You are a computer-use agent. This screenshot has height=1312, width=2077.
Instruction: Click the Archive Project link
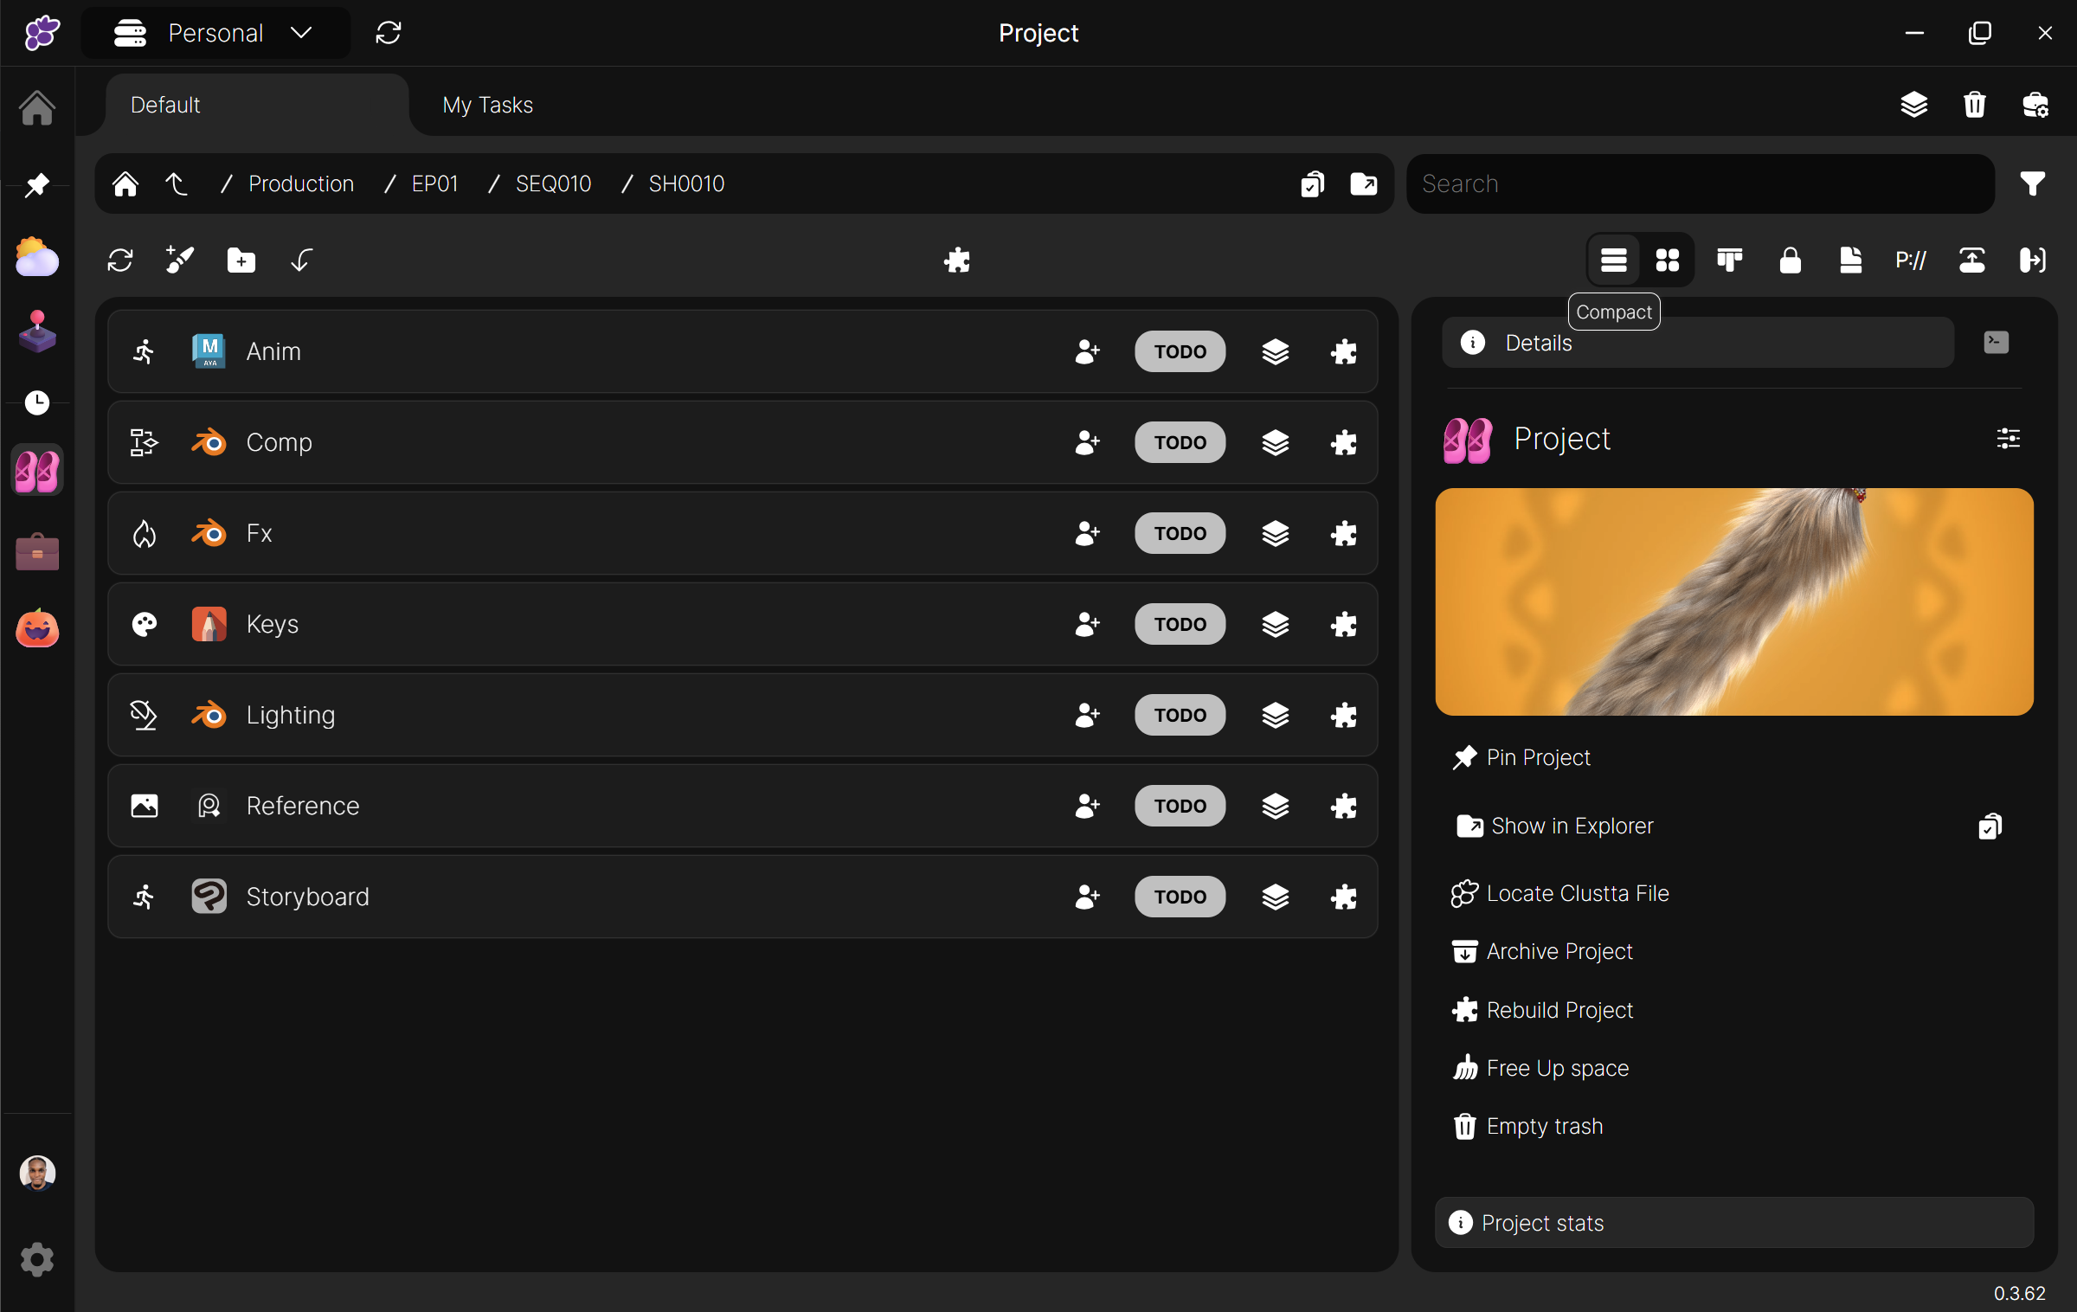pyautogui.click(x=1559, y=951)
